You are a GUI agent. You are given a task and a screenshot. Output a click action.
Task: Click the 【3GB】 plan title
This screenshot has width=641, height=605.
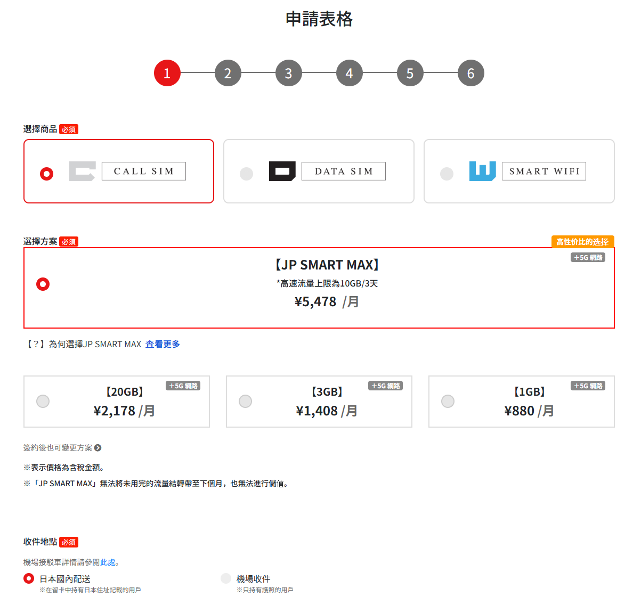pos(327,392)
